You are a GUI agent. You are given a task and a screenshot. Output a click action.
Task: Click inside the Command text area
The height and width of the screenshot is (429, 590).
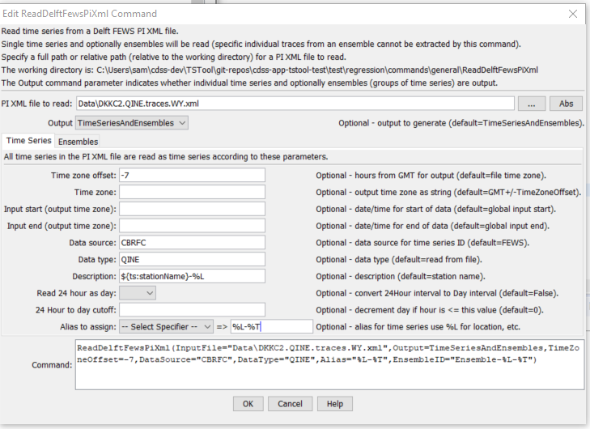click(329, 364)
